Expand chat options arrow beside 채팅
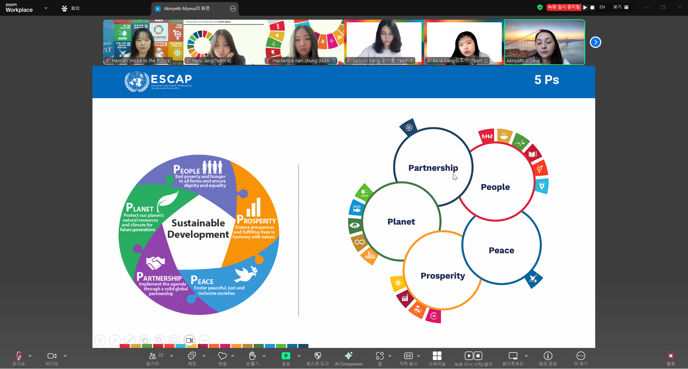This screenshot has width=688, height=369. [204, 356]
